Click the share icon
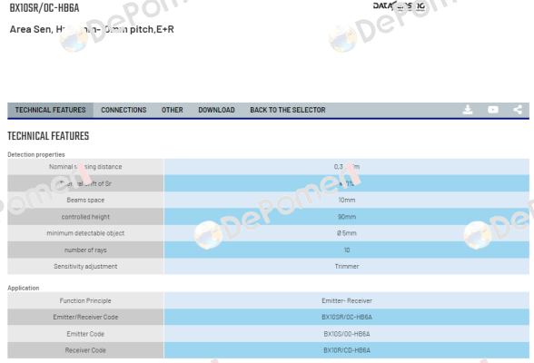 518,110
